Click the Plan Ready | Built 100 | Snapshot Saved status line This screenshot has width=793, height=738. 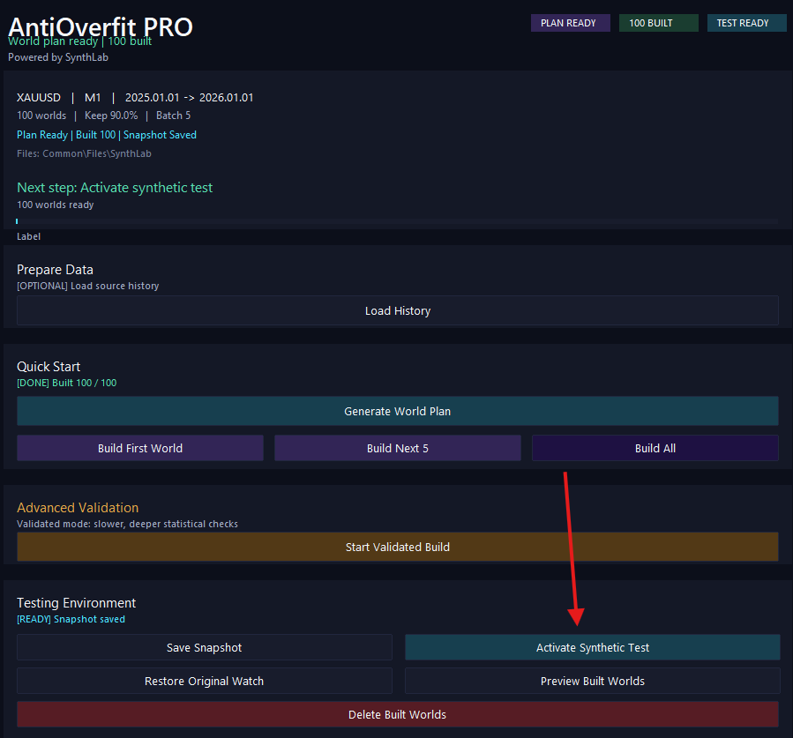pyautogui.click(x=107, y=134)
